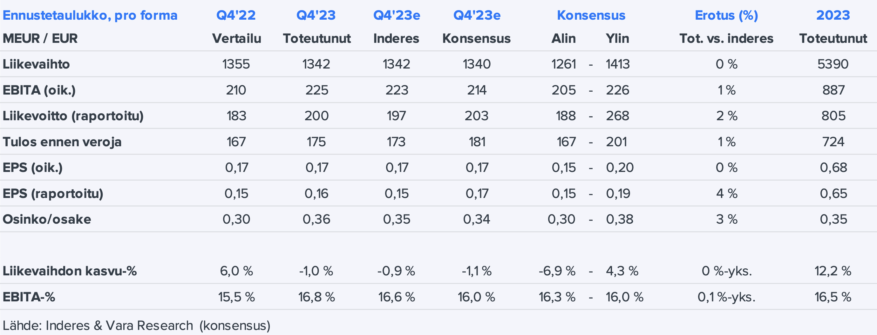The image size is (877, 335).
Task: Click the '0,1 %-yks.' EBITA-% difference cell
Action: pos(726,297)
